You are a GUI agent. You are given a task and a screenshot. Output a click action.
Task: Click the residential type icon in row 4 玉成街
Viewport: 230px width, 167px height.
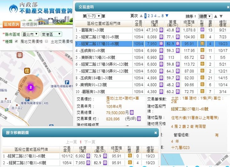coord(203,50)
